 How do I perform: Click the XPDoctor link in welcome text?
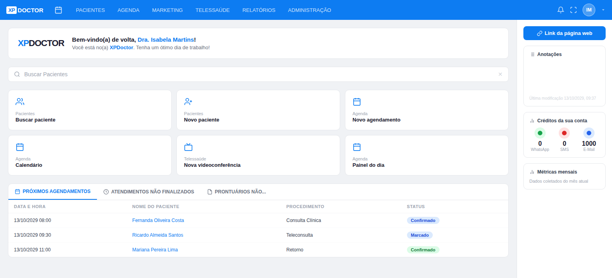point(122,48)
